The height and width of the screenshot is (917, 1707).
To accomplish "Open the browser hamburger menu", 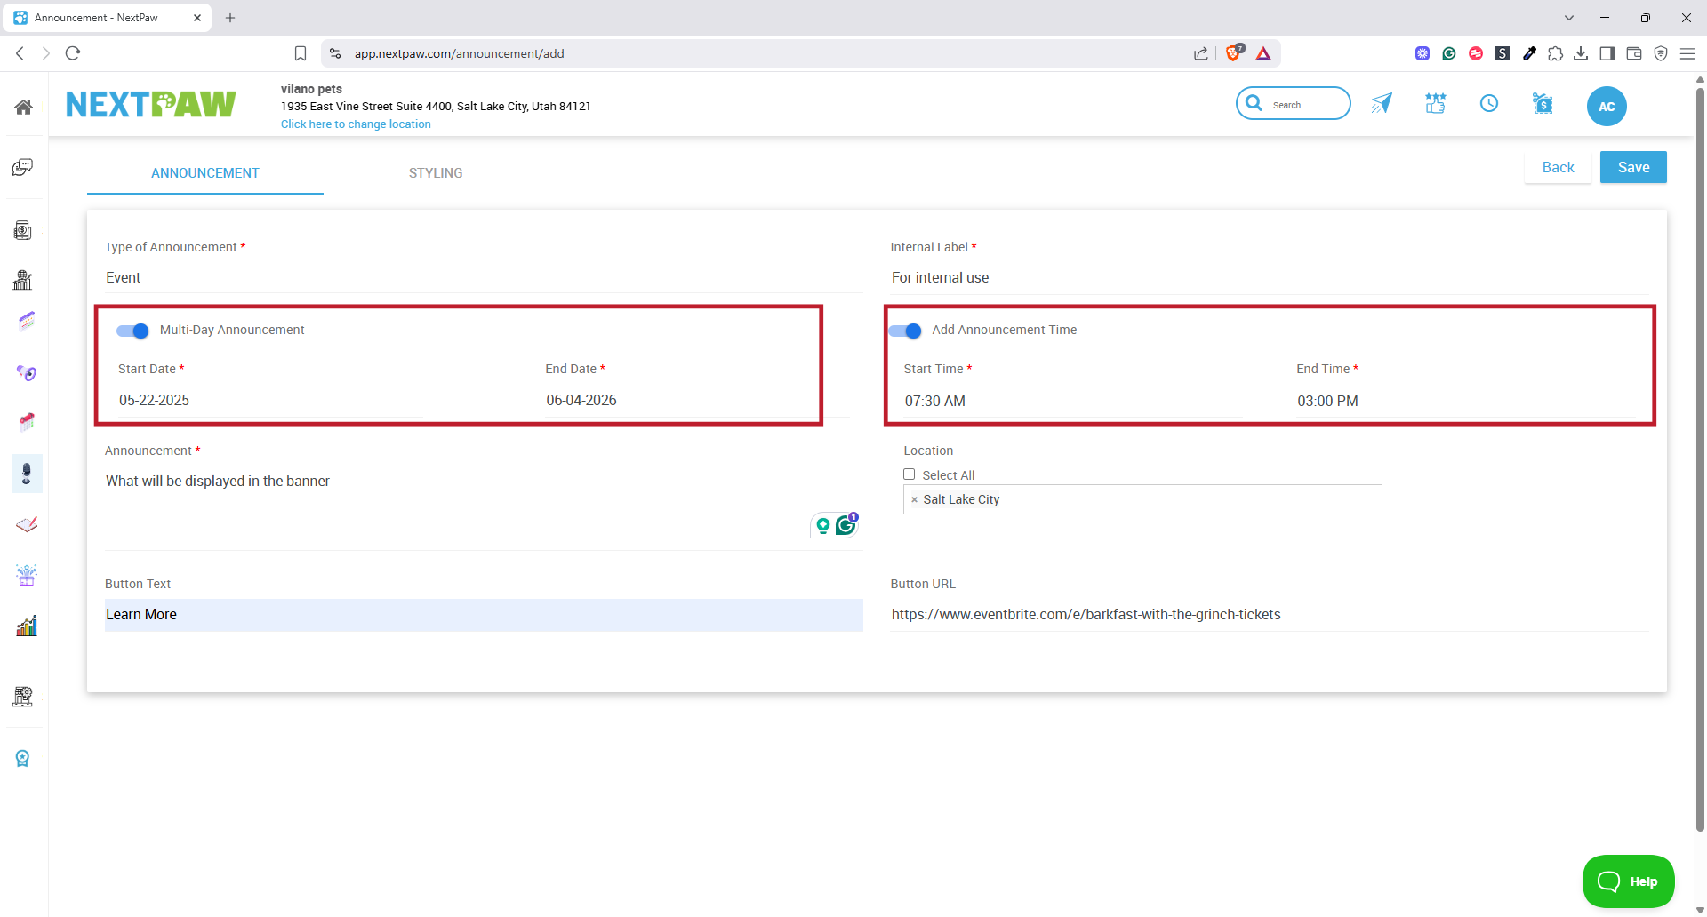I will 1687,53.
